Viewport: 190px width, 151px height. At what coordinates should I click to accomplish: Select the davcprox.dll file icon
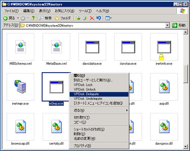click(164, 127)
